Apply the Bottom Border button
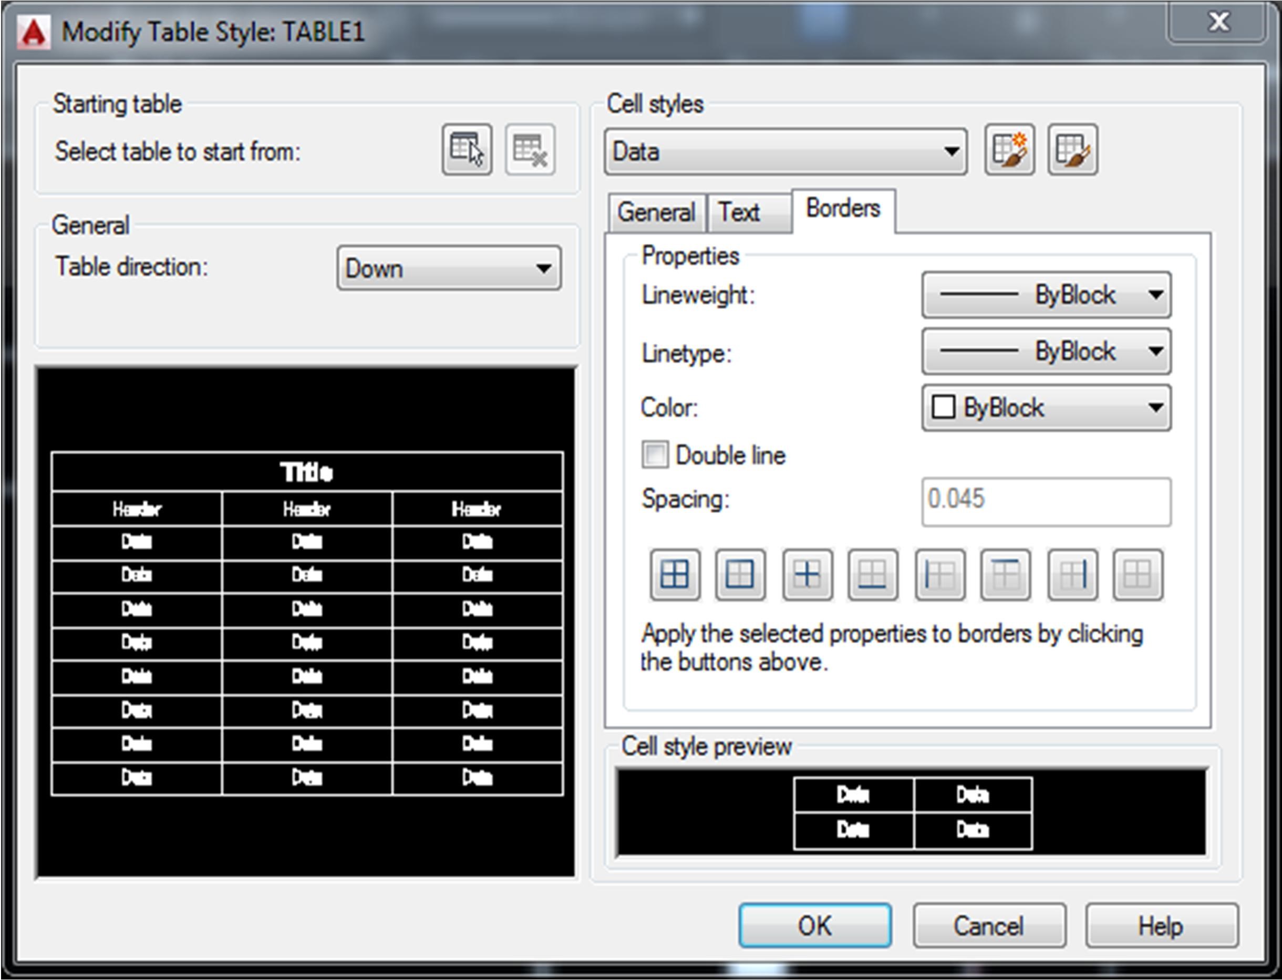The height and width of the screenshot is (980, 1282). pos(873,575)
